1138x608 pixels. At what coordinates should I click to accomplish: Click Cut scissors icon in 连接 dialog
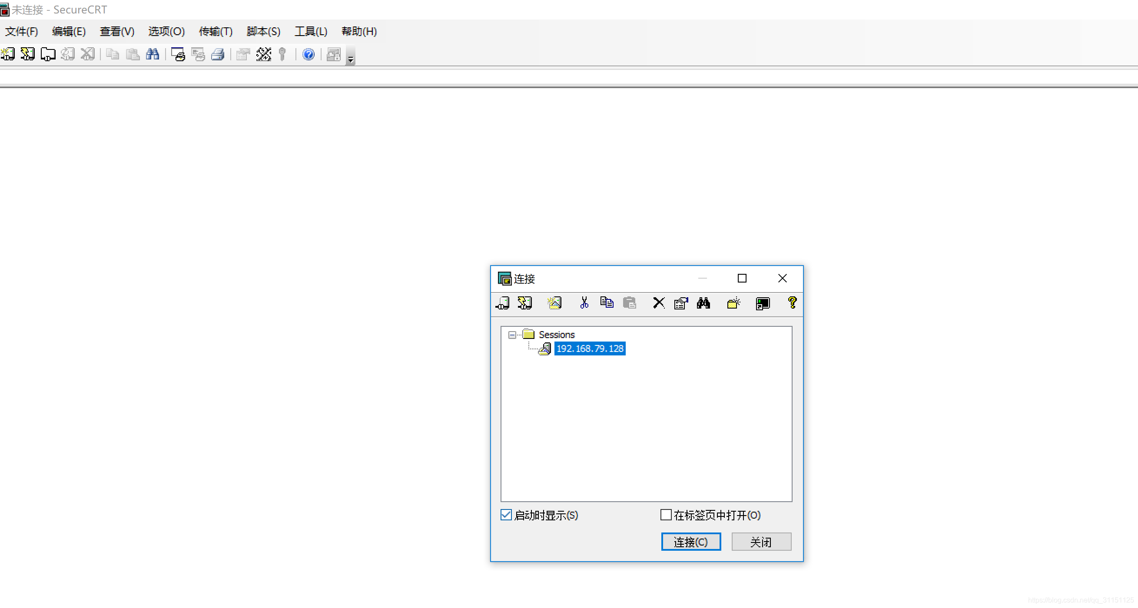[584, 302]
